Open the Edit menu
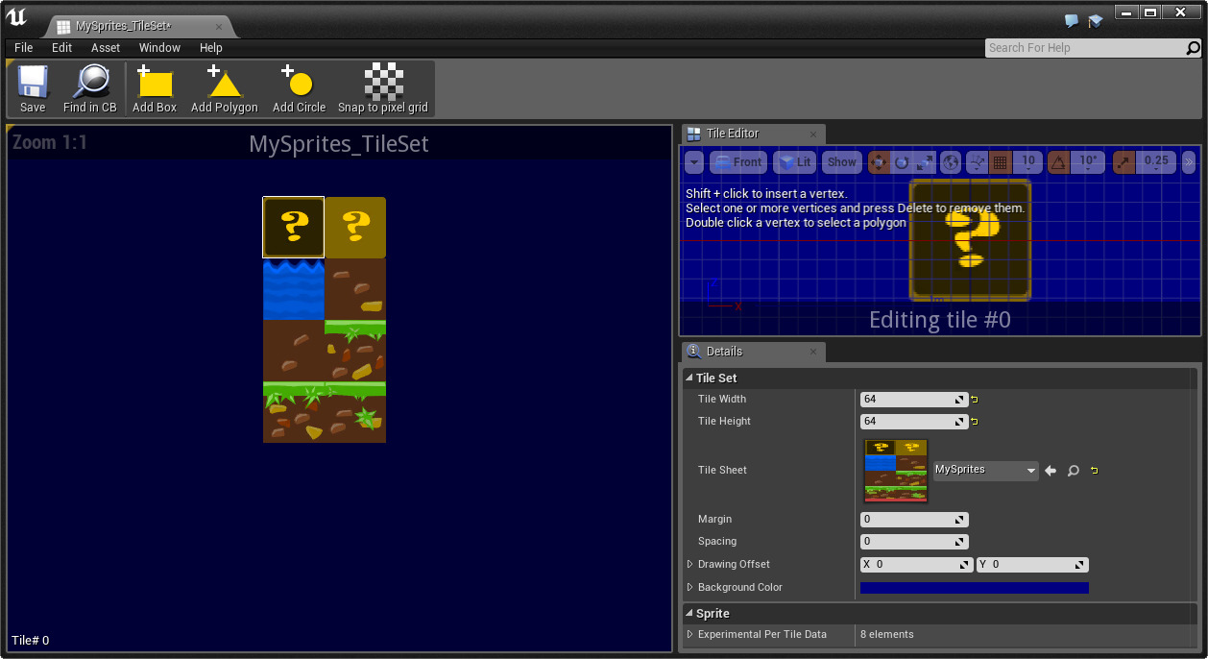 62,47
